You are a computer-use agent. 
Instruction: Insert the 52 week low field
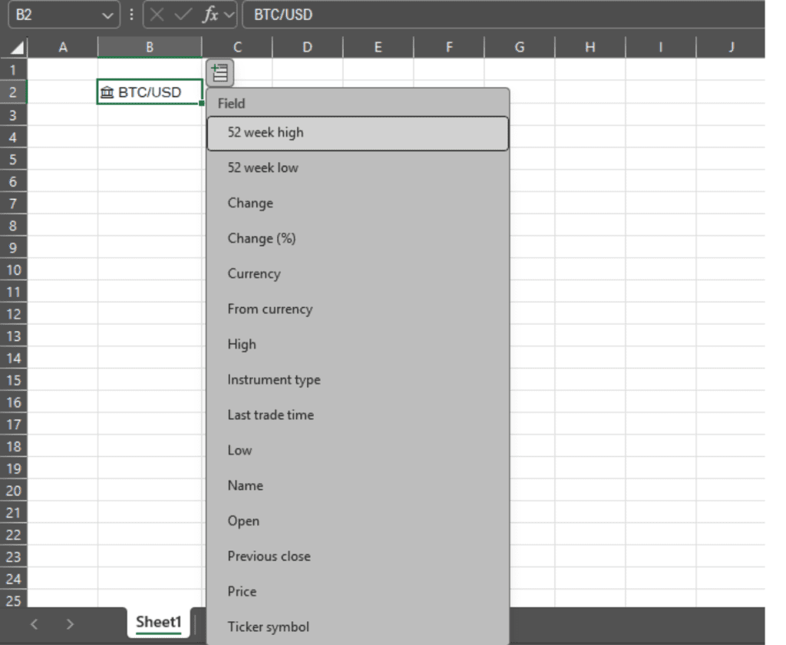pyautogui.click(x=265, y=167)
